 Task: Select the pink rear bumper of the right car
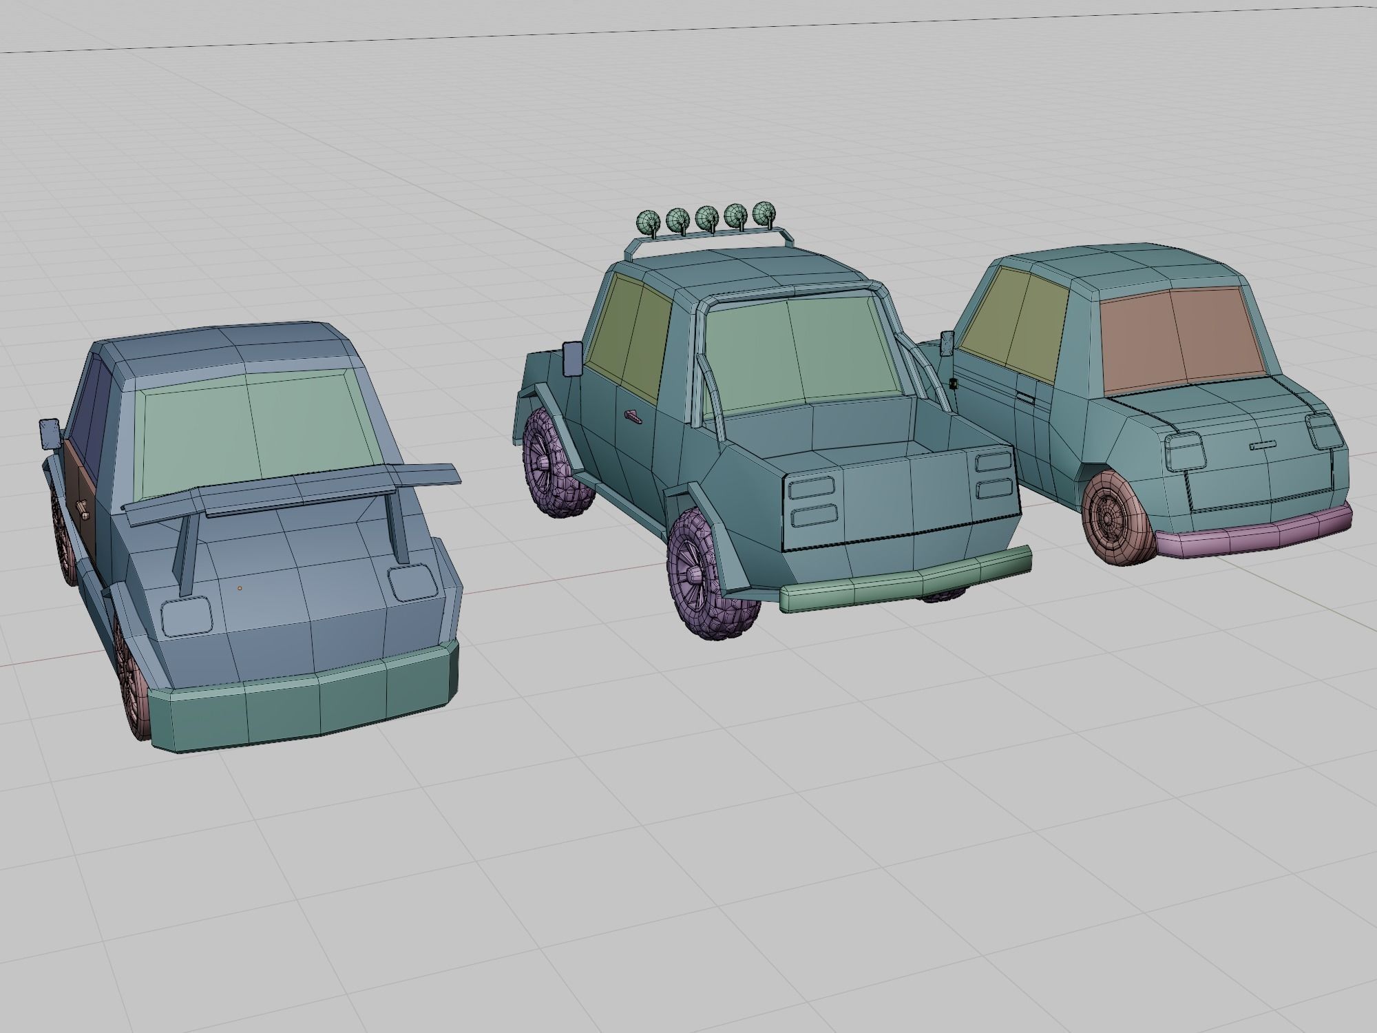pos(1252,531)
